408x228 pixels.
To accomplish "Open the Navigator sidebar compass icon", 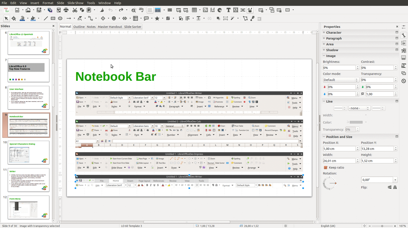I will tap(404, 81).
